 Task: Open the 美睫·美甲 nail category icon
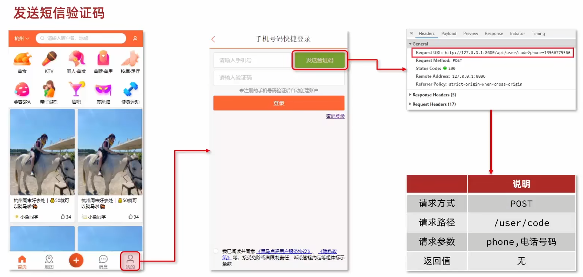(103, 59)
